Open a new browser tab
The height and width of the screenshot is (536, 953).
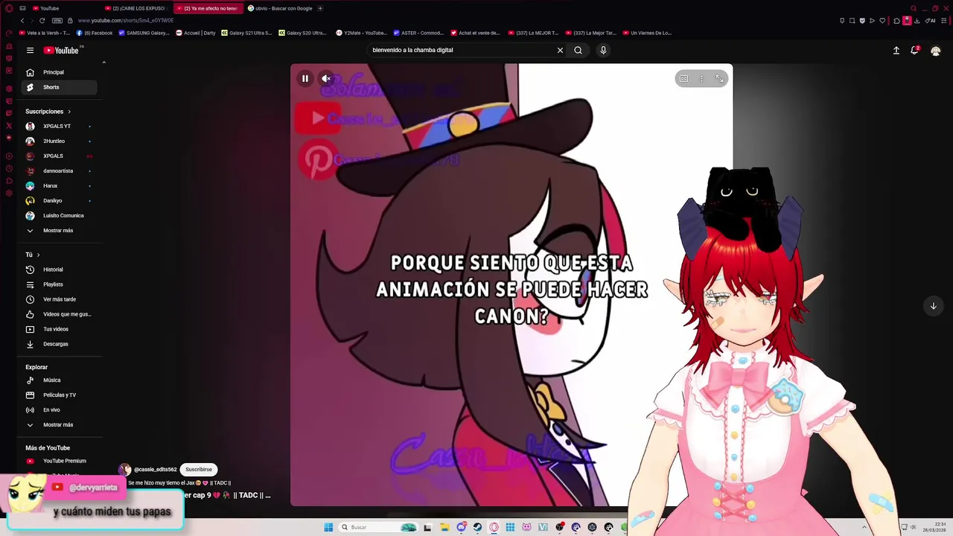coord(320,8)
